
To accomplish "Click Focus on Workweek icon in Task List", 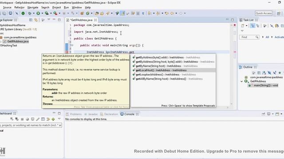I will click(x=264, y=26).
